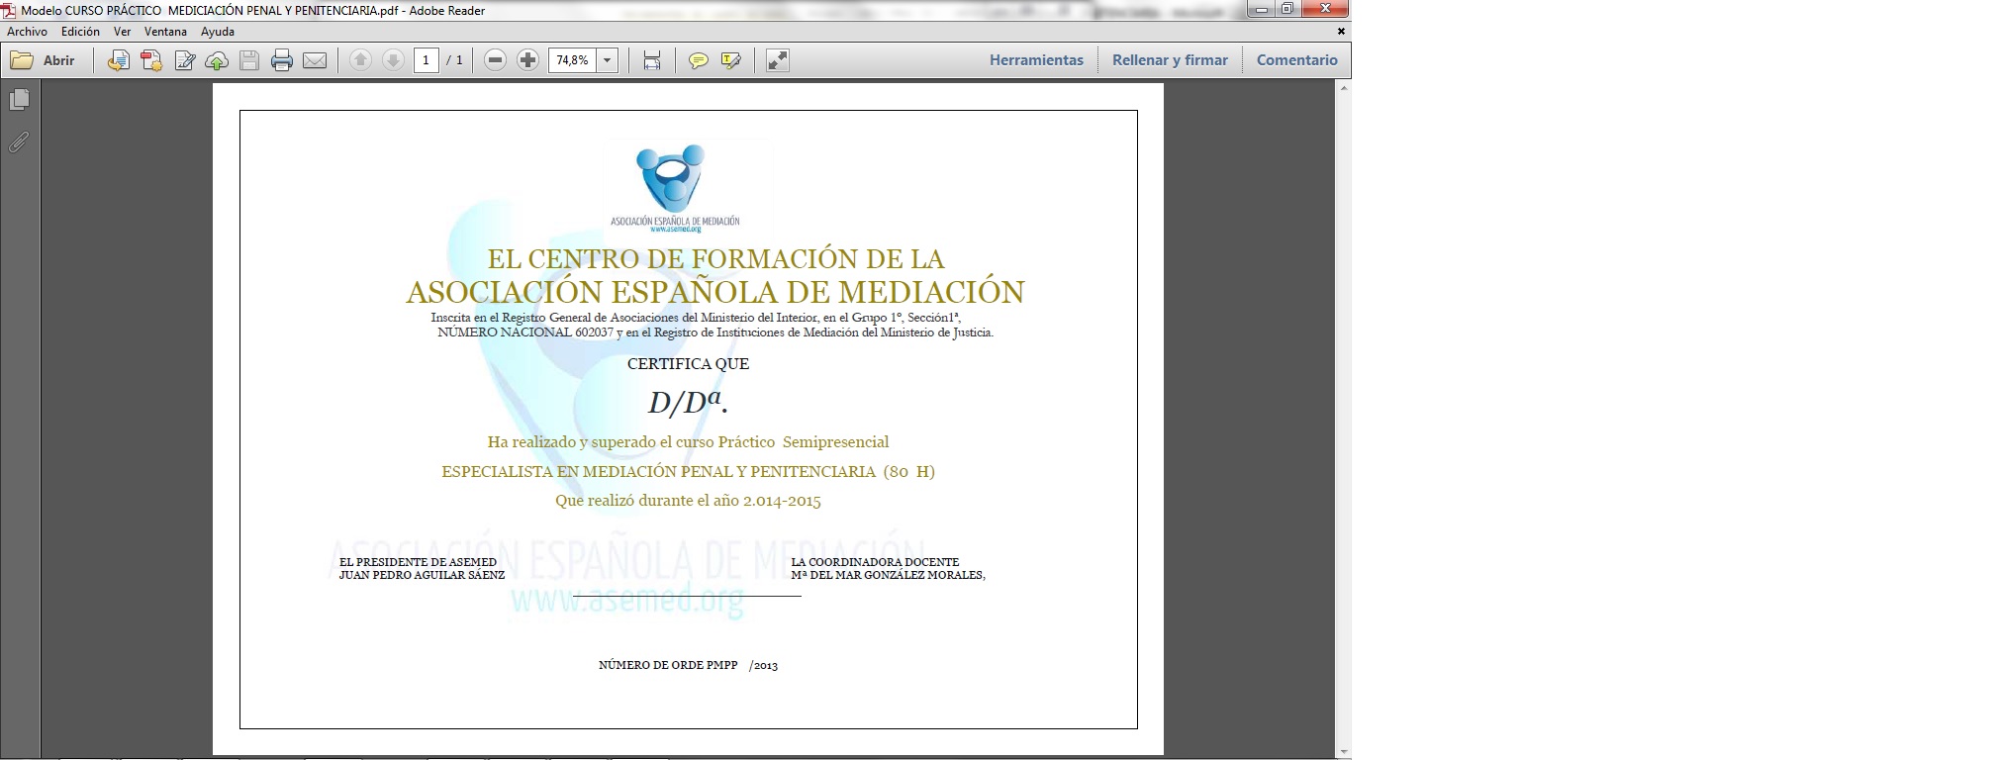Click the 'CERTIFICA QUE' text
Image resolution: width=1997 pixels, height=760 pixels.
(688, 363)
